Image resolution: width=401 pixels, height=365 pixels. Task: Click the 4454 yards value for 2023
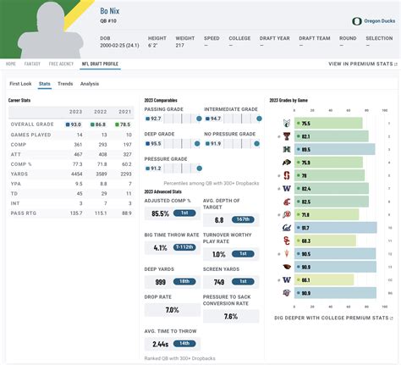tap(77, 174)
